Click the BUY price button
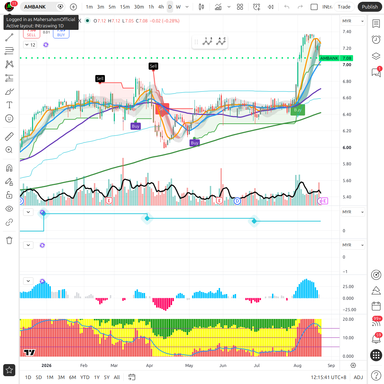Viewport: 384px width, 384px height. [61, 34]
